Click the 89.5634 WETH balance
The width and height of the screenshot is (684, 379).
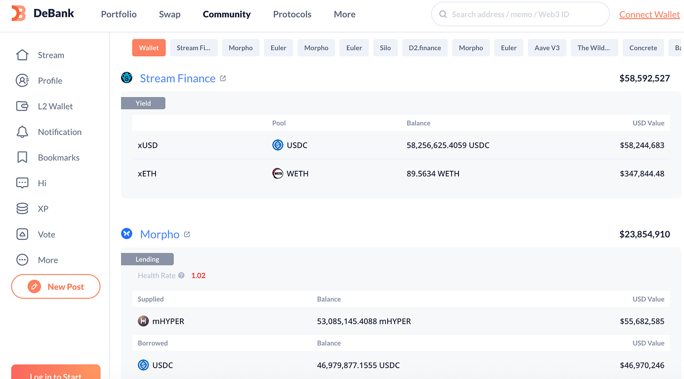pyautogui.click(x=433, y=174)
